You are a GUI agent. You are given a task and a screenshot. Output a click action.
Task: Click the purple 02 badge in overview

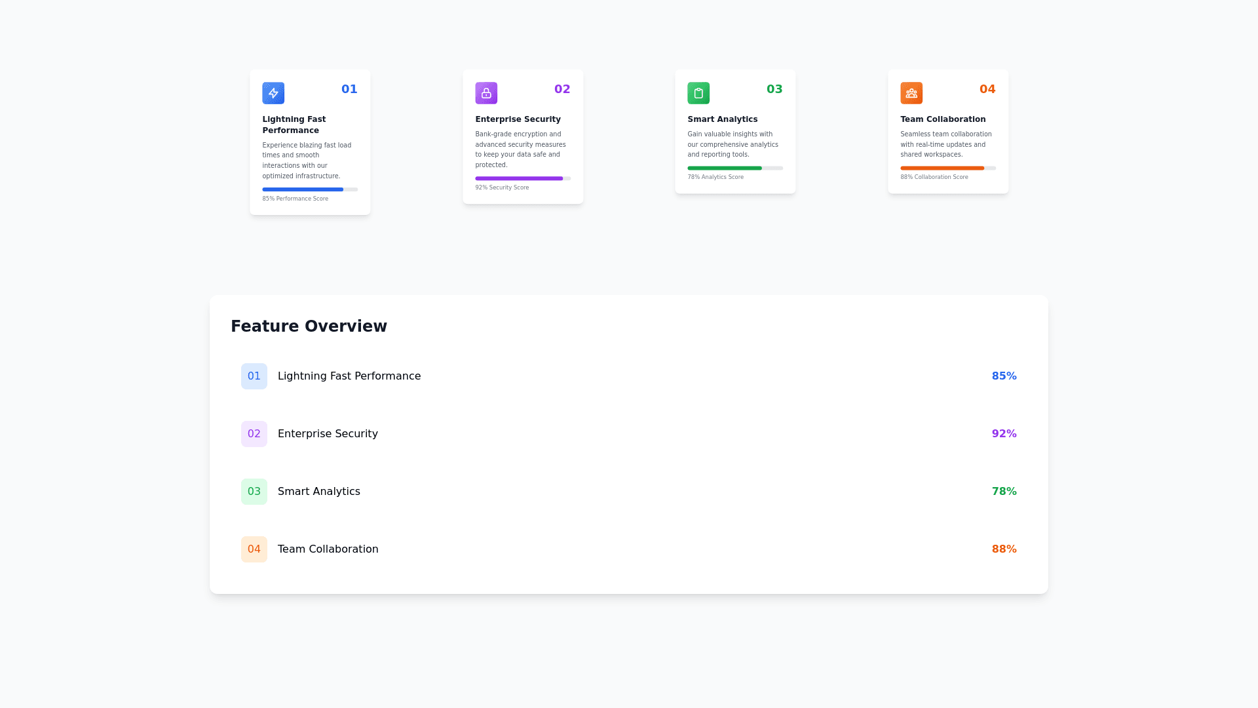[254, 434]
